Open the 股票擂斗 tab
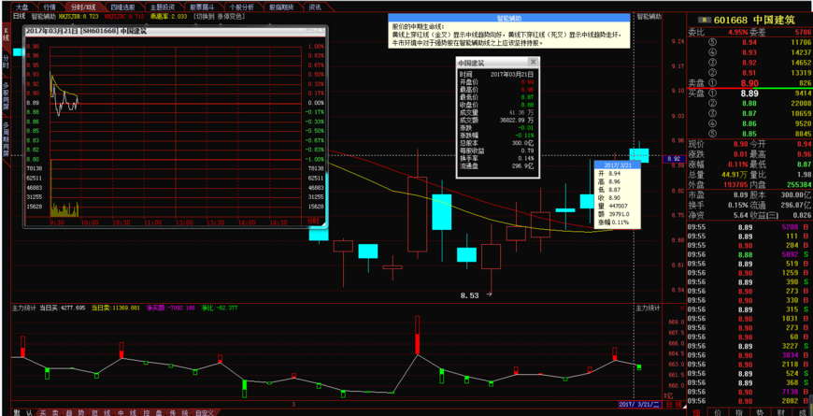 [202, 7]
